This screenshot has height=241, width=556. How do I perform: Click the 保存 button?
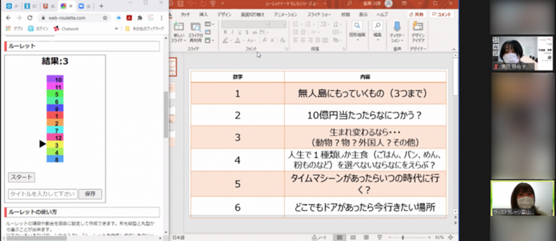(90, 194)
